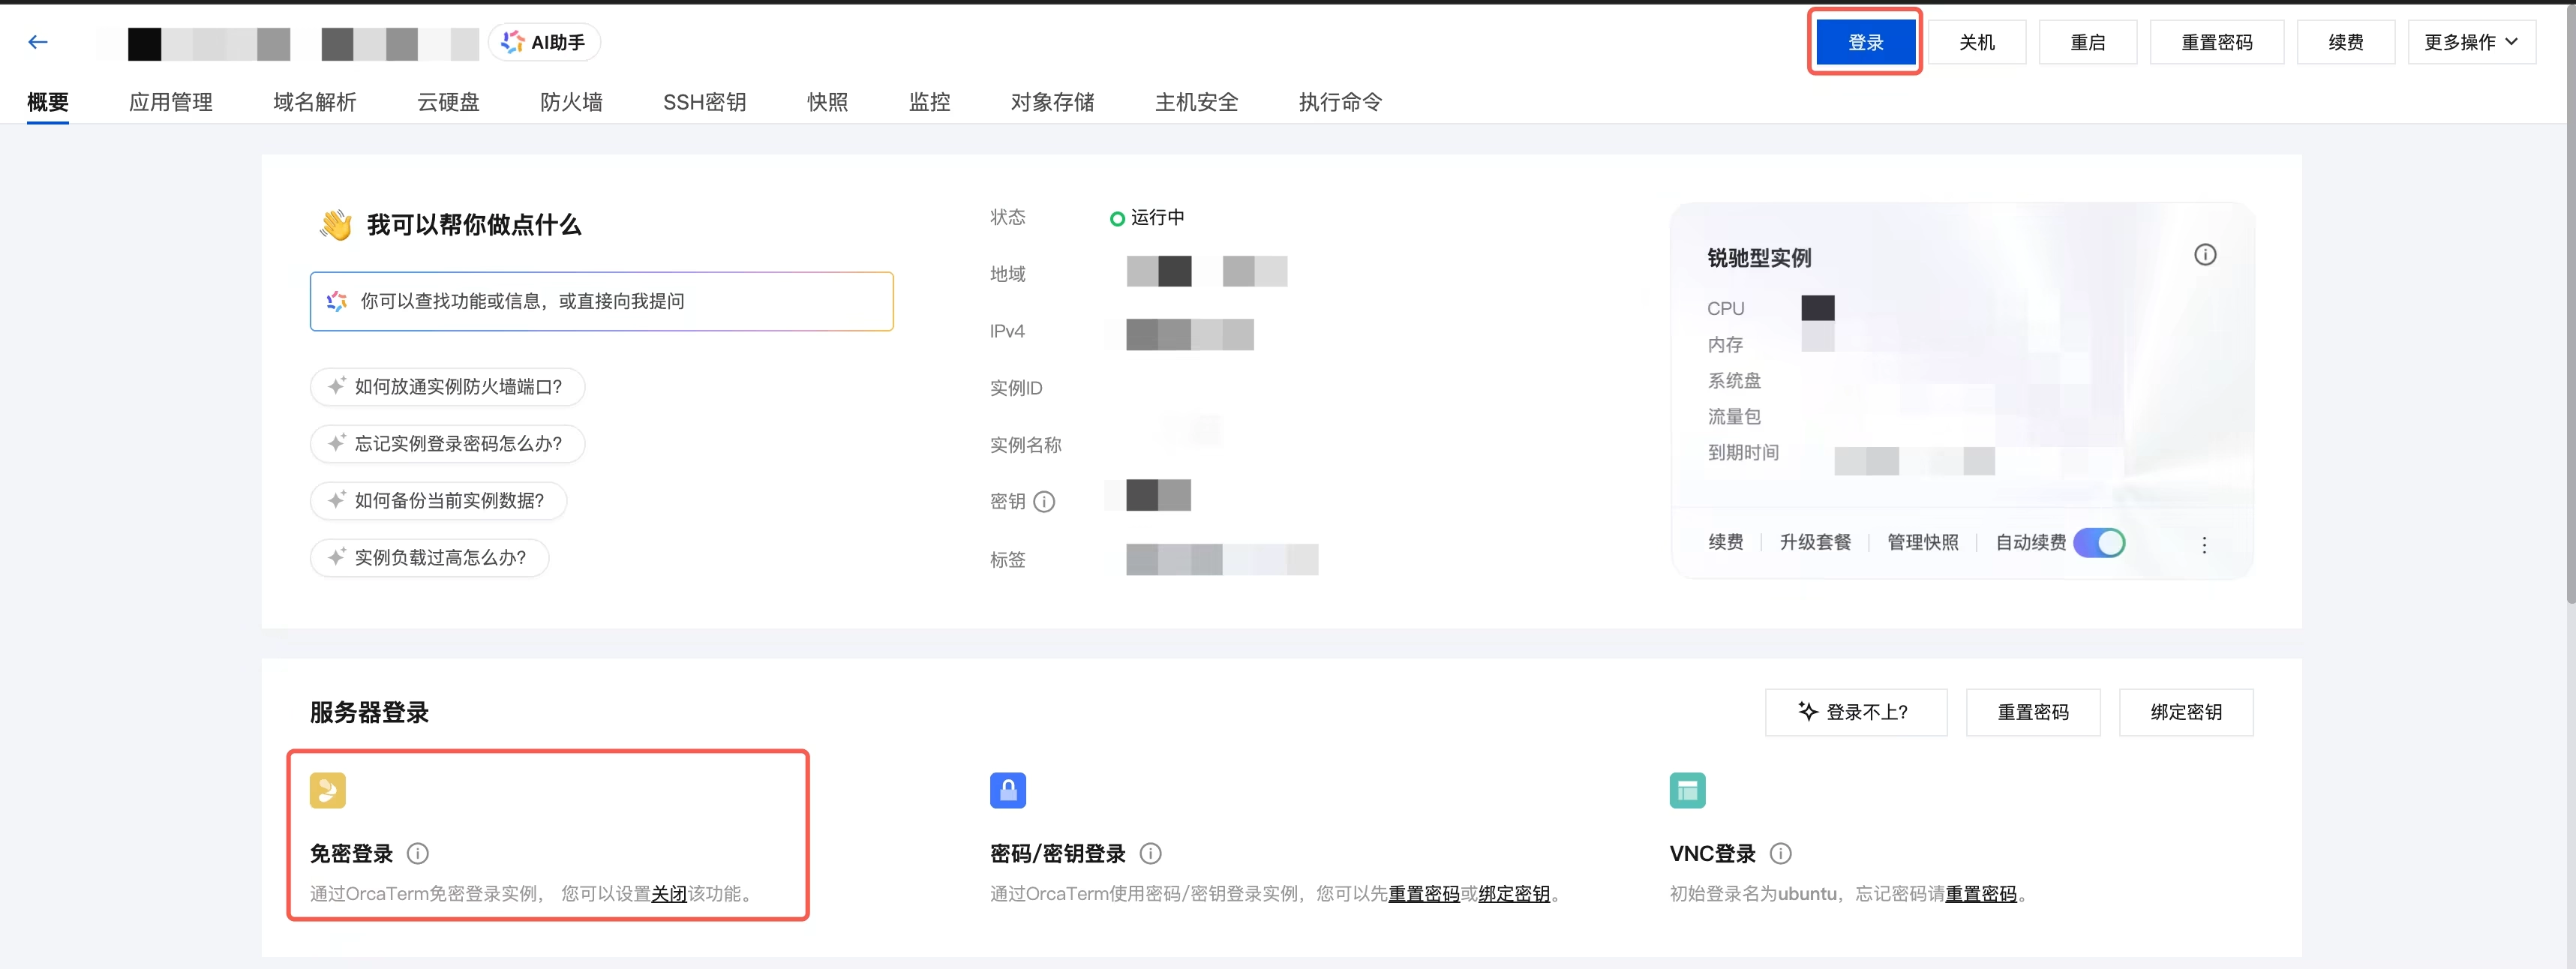
Task: Open the AI助手 assistant
Action: pos(544,42)
